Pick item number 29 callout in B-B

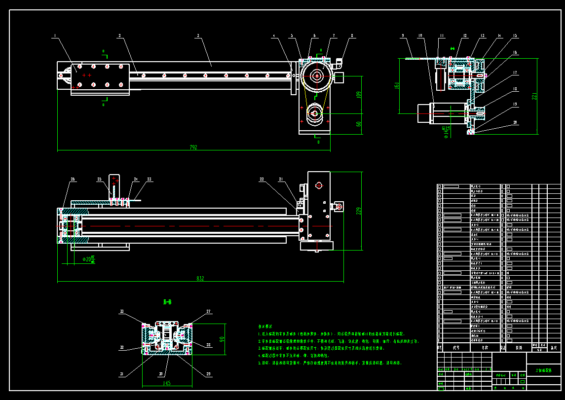pos(208,374)
